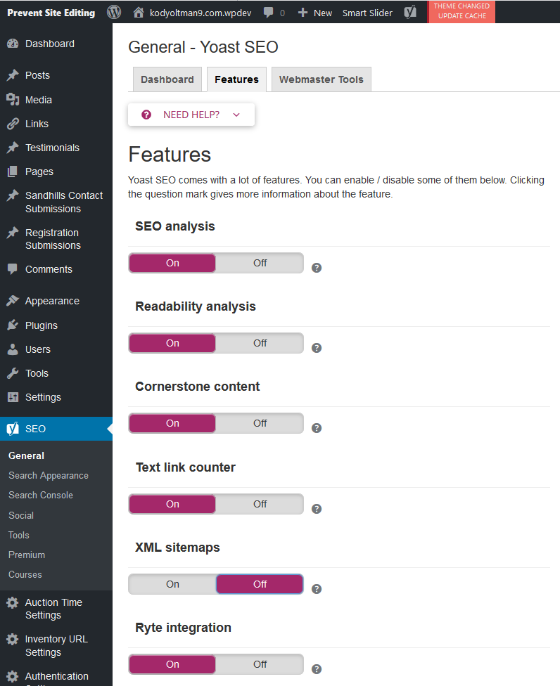Click the Registration Submissions label
The image size is (560, 686).
[x=53, y=239]
